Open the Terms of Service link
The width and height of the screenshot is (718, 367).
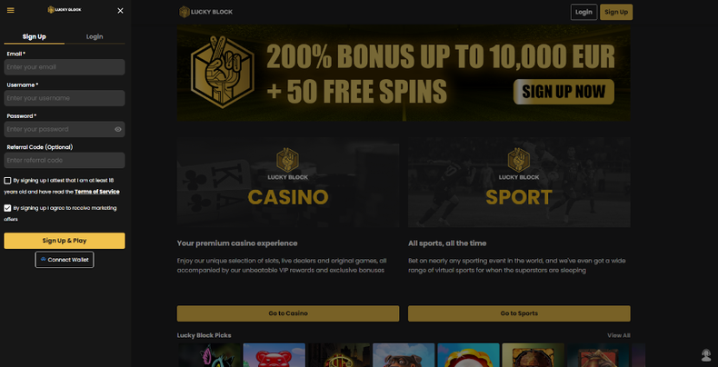point(97,192)
